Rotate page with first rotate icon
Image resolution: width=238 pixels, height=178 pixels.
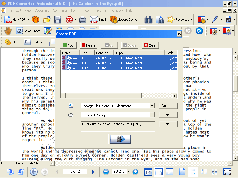[x=10, y=171]
